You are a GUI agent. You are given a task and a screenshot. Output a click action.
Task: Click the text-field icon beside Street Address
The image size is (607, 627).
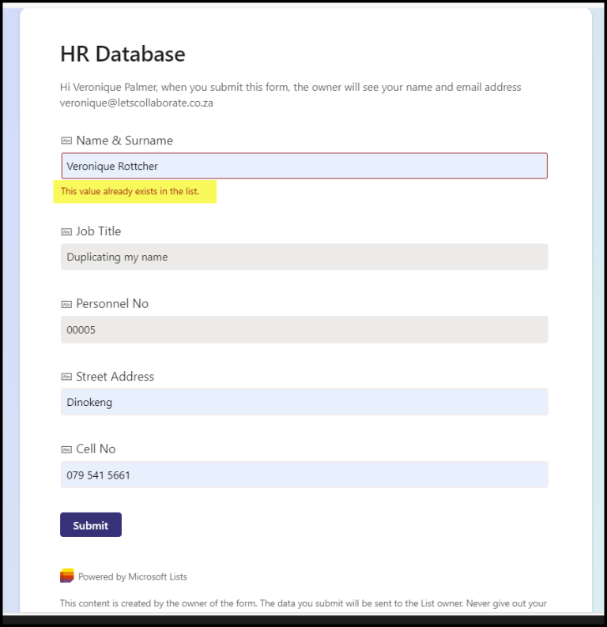[66, 377]
